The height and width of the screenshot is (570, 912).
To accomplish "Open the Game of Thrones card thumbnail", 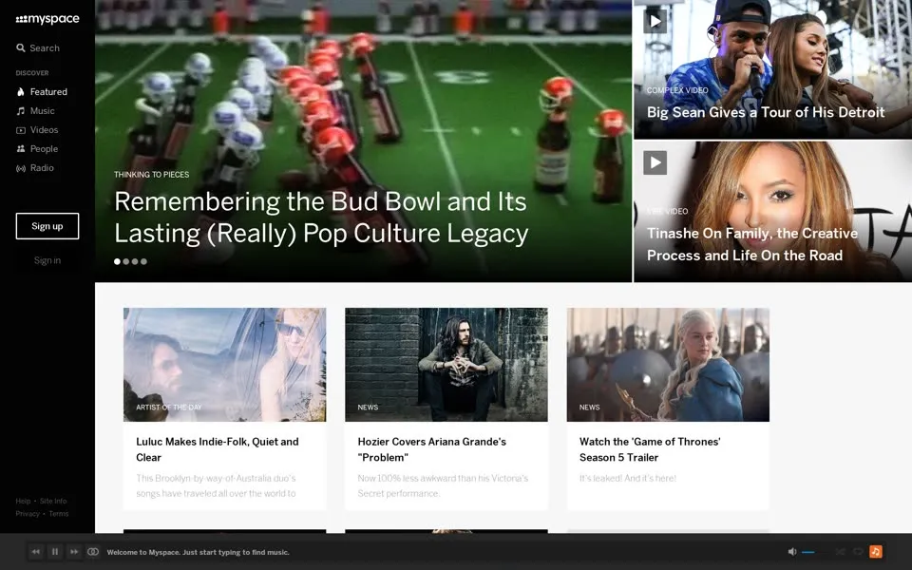I will (668, 365).
